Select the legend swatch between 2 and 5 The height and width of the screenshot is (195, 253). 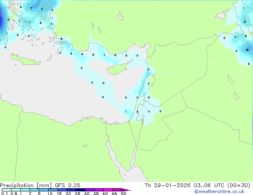click(34, 190)
